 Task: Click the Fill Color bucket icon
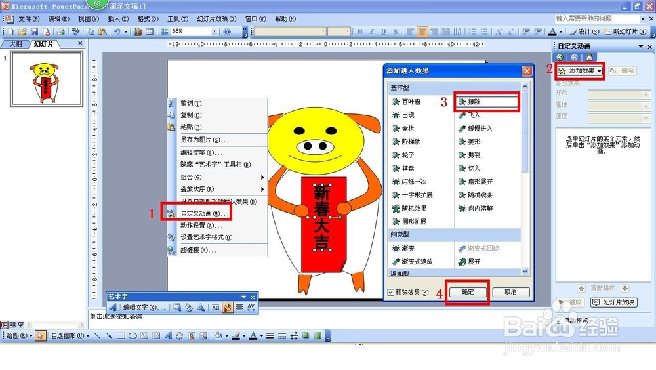coord(218,336)
